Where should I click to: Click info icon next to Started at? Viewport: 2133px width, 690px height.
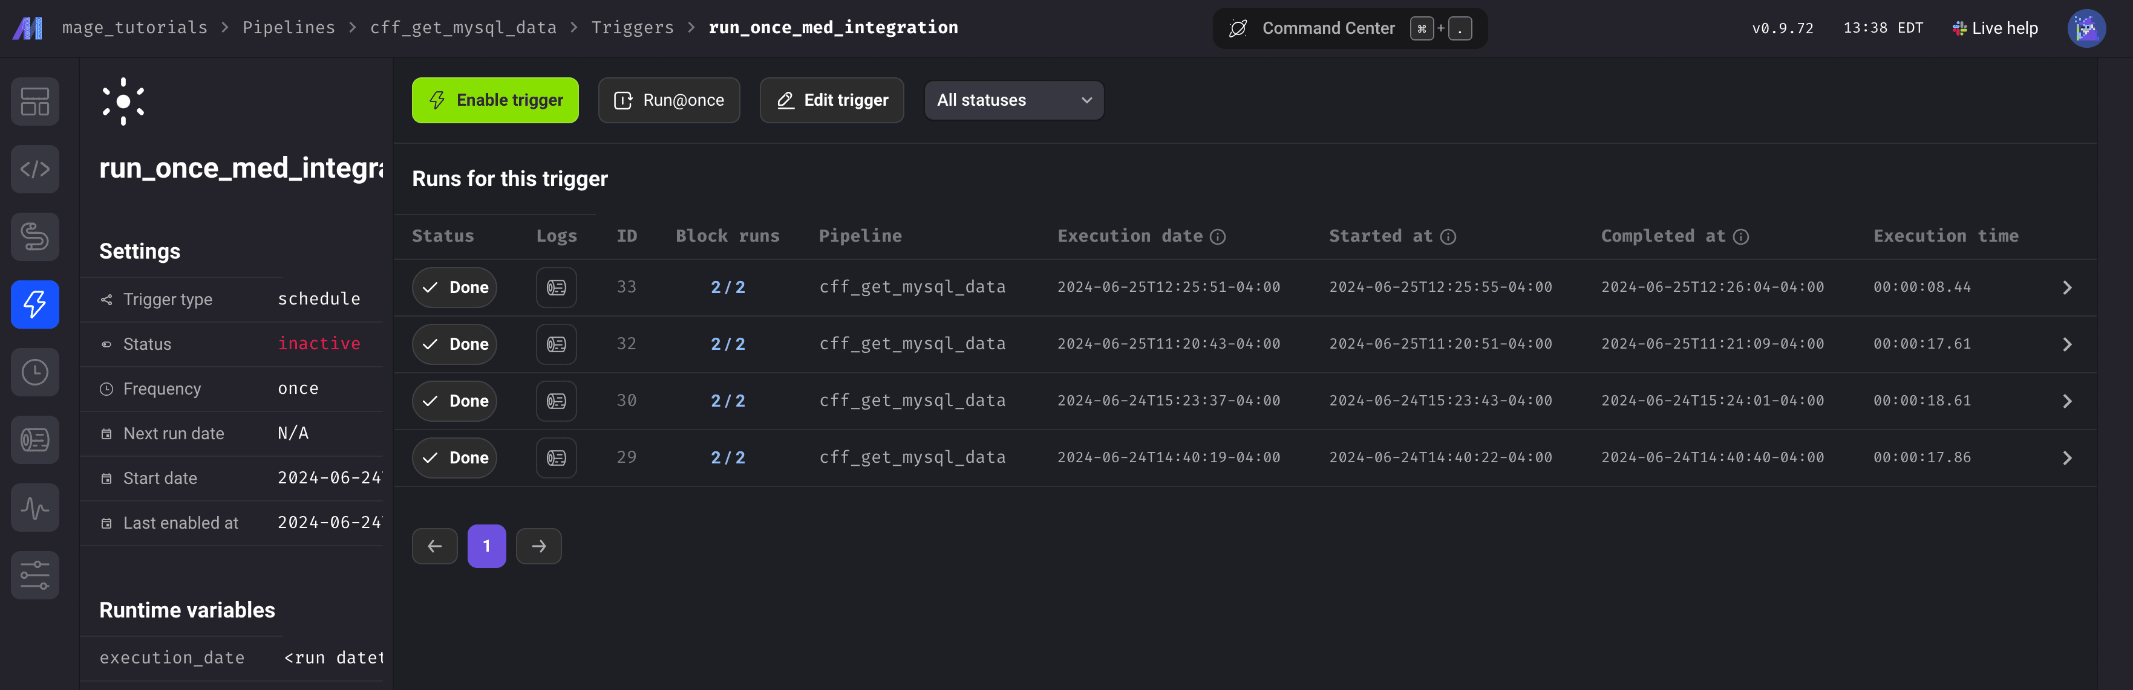[x=1448, y=237]
